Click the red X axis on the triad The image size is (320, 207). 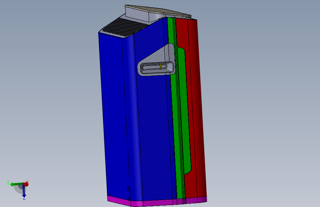26,184
